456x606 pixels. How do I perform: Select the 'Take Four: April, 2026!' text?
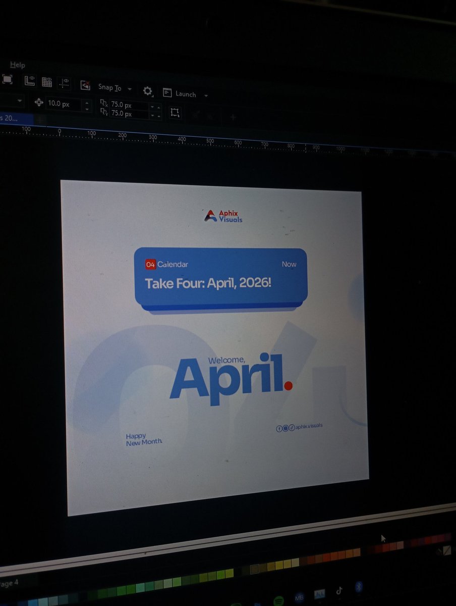[208, 283]
